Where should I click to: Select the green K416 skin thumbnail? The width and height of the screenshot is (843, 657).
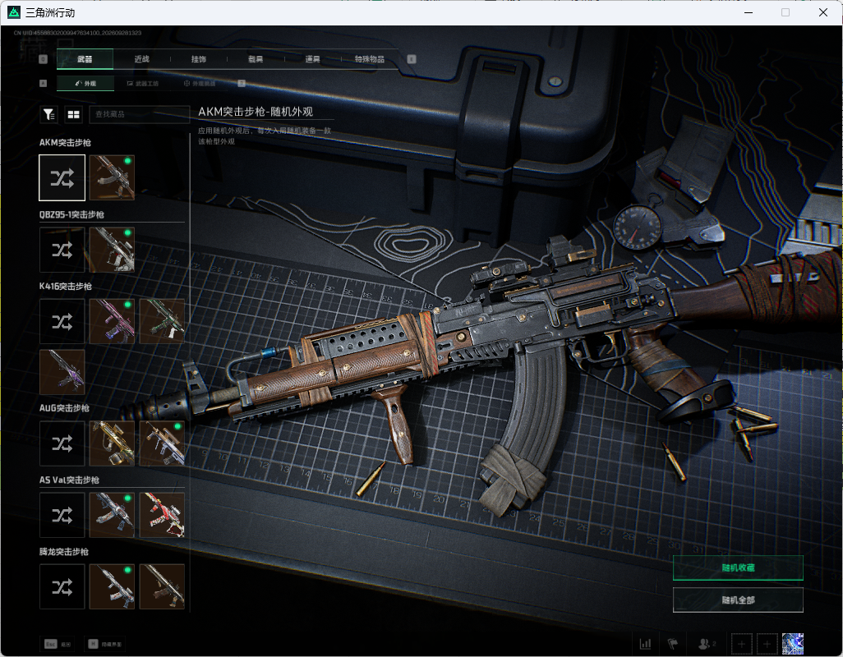tap(162, 321)
